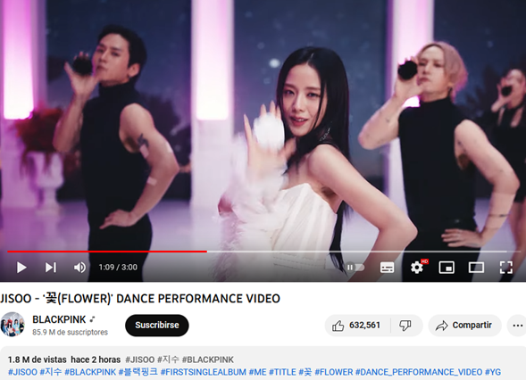This screenshot has height=380, width=526.
Task: Toggle subtitles/closed captions
Action: [x=387, y=268]
